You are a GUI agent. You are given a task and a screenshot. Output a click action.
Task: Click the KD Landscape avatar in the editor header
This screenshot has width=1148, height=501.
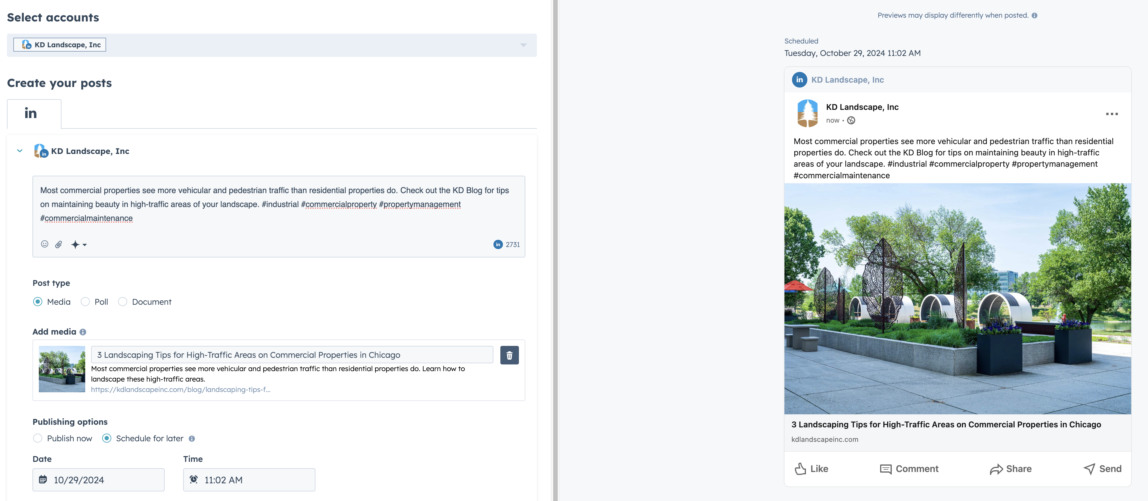[x=41, y=151]
